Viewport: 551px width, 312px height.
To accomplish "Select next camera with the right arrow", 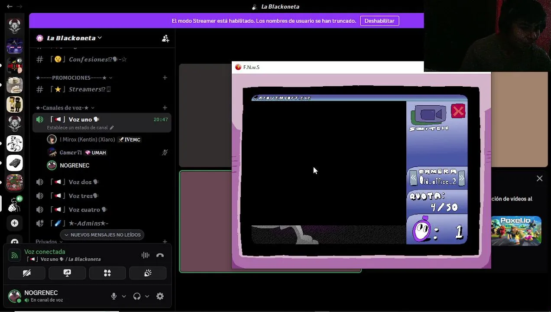I will (461, 178).
